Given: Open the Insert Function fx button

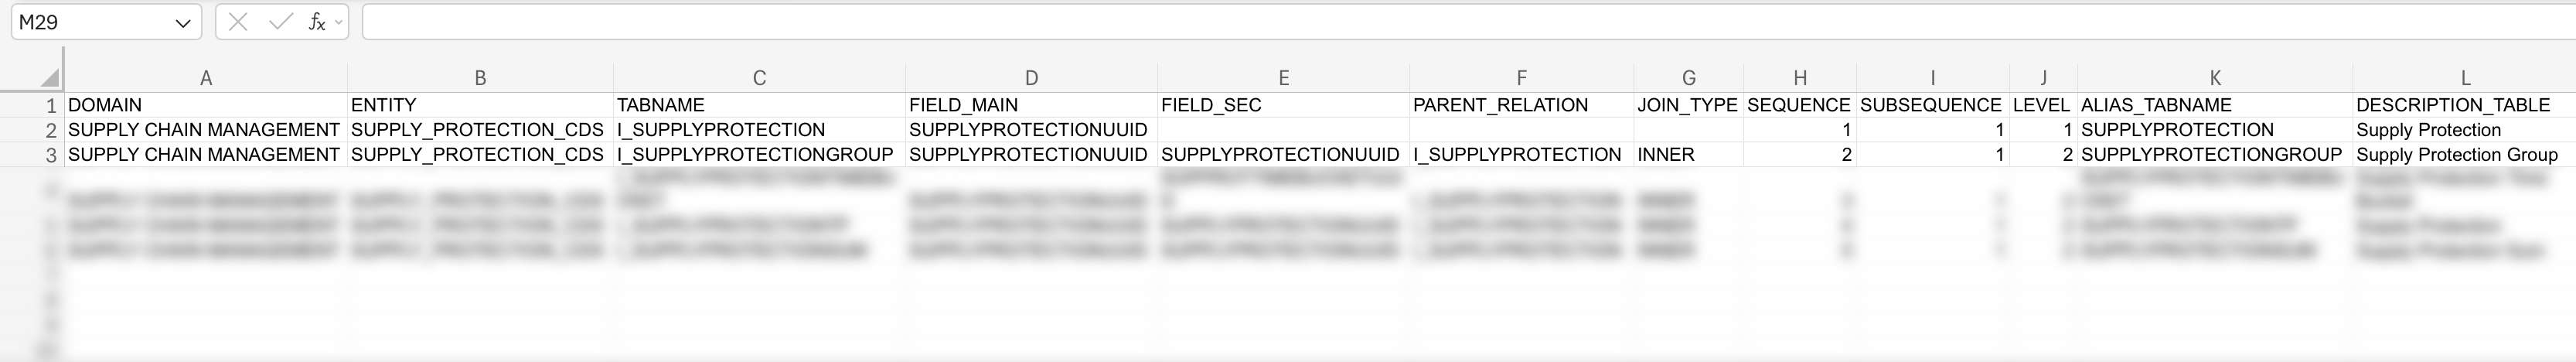Looking at the screenshot, I should 316,22.
